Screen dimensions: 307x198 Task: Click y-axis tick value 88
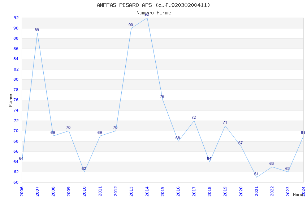pos(16,38)
